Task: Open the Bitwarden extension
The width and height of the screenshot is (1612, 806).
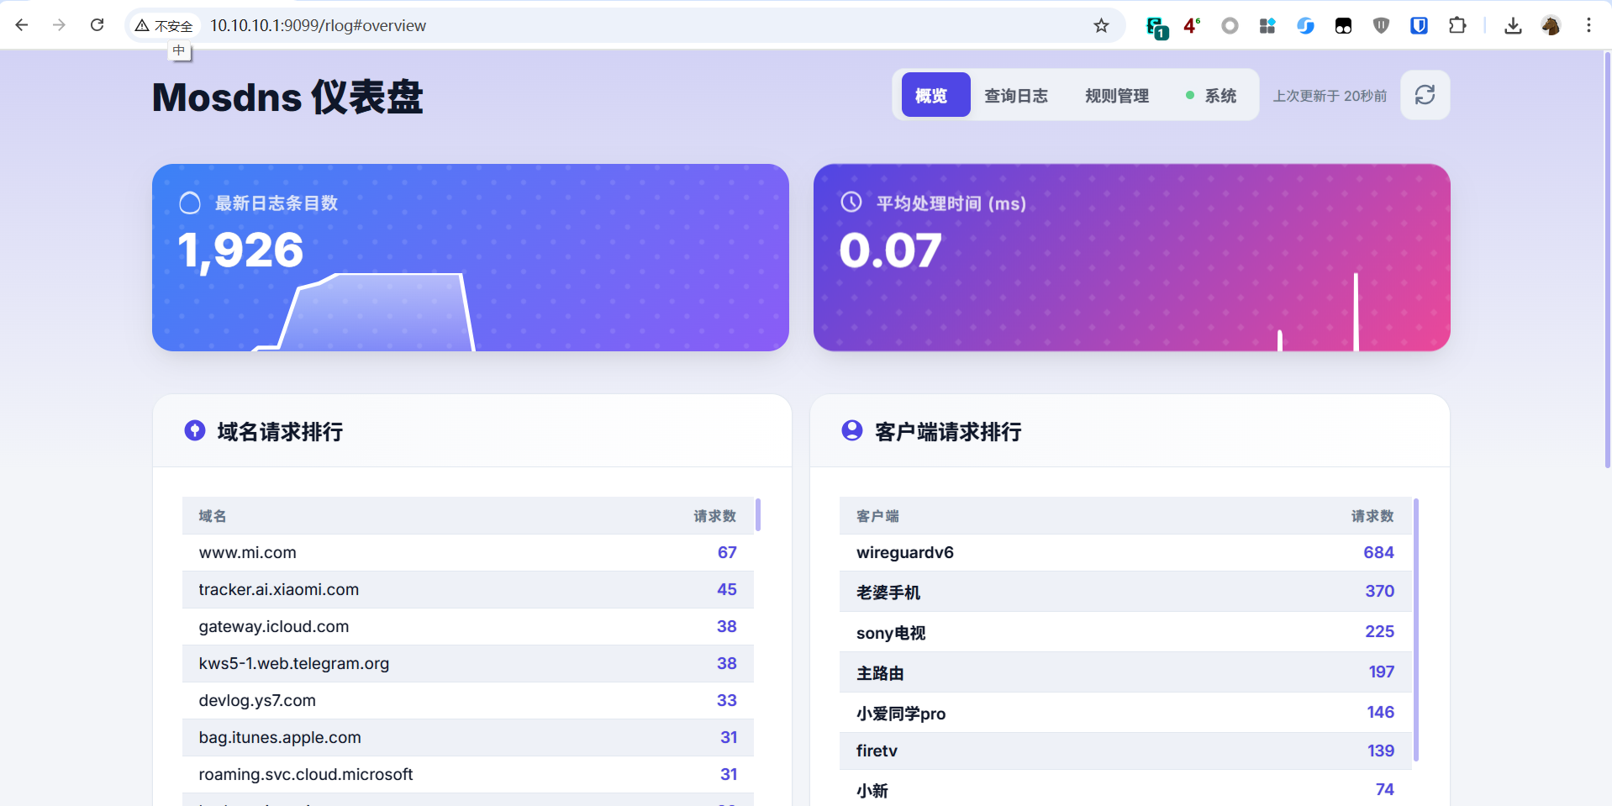Action: click(x=1419, y=25)
